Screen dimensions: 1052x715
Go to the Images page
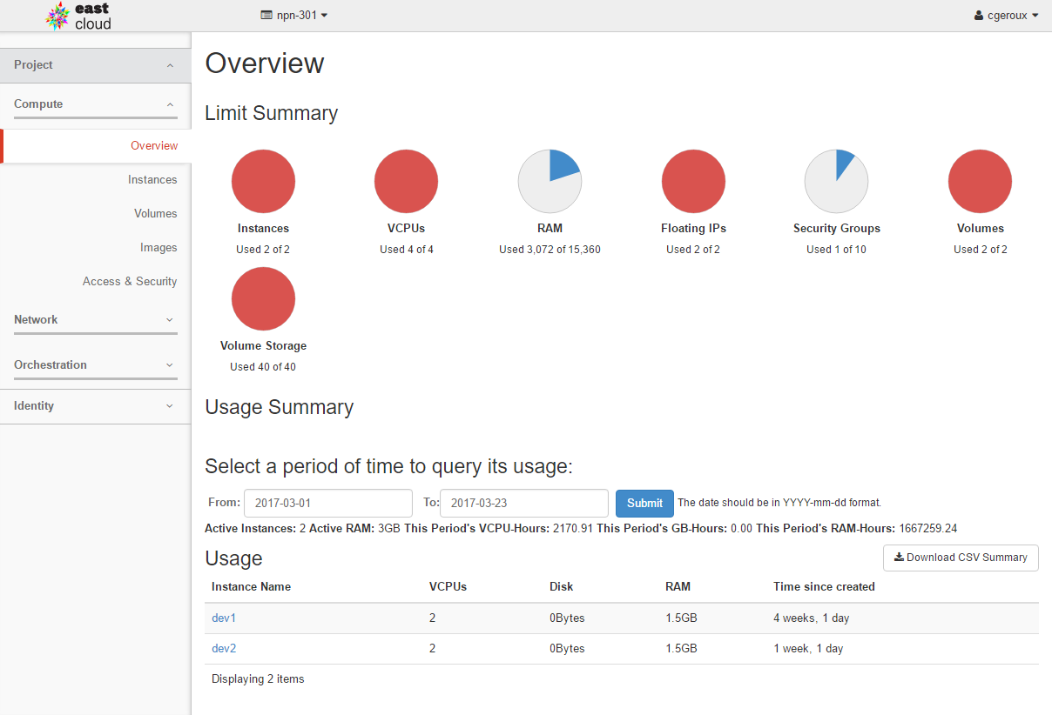(x=158, y=248)
